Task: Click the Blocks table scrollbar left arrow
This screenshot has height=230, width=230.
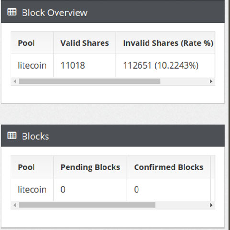Action: pos(15,205)
